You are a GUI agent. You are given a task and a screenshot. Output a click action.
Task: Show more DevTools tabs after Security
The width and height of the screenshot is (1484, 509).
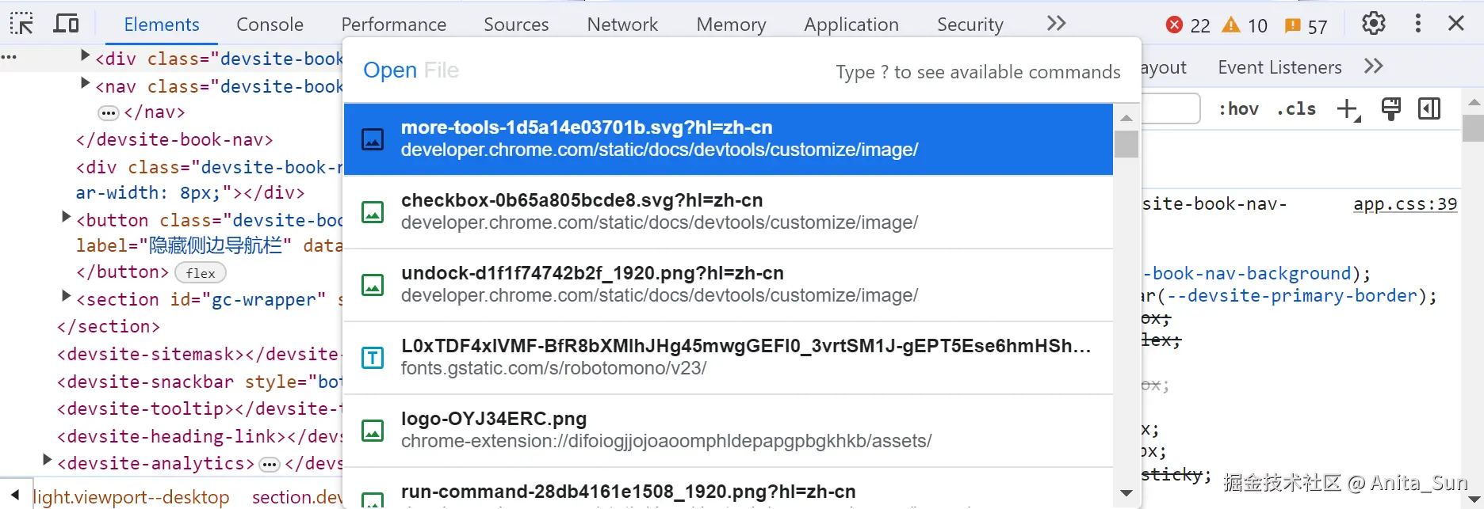[x=1056, y=24]
